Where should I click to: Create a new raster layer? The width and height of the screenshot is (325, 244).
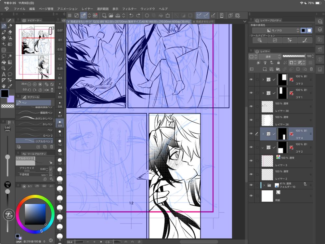(265, 69)
